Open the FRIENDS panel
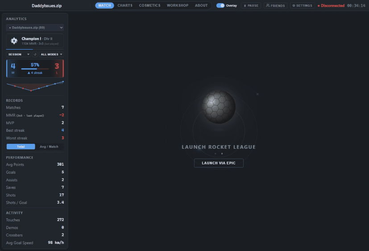Screen dimensions: 369x251 pos(275,5)
